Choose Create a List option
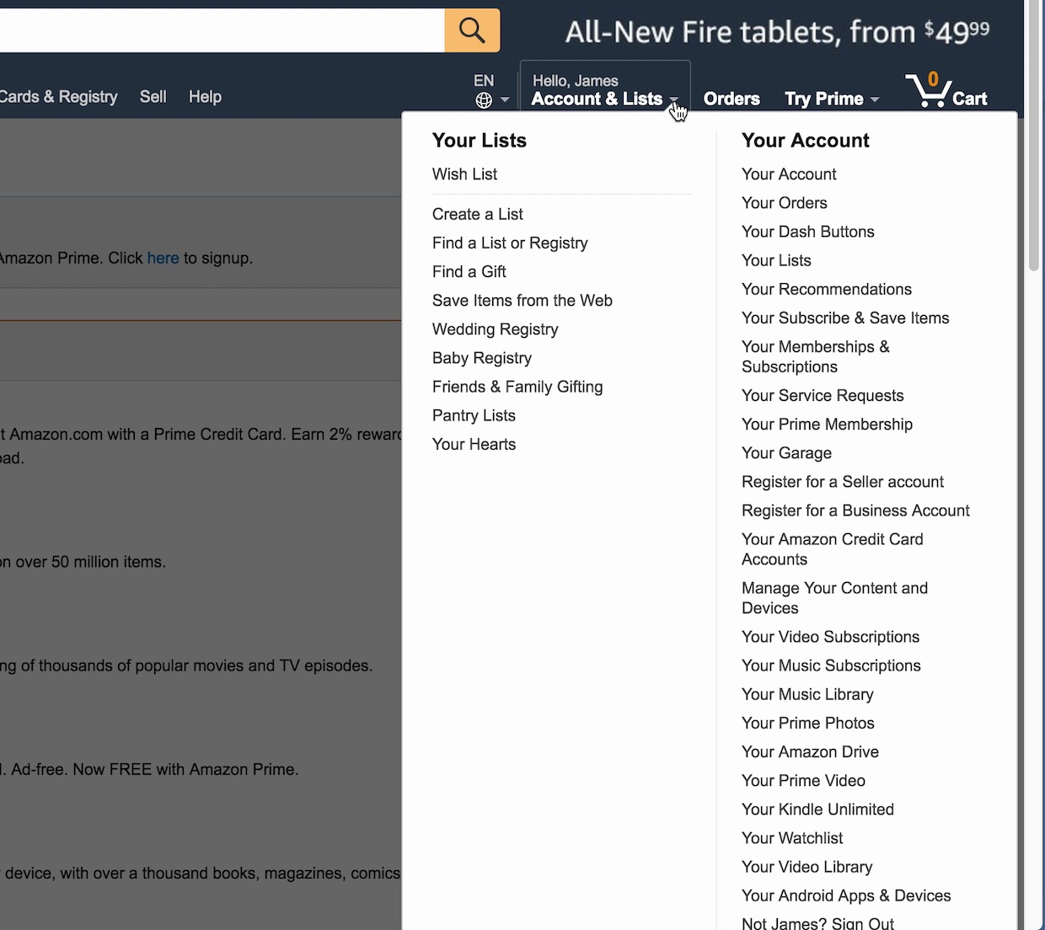The image size is (1045, 930). coord(477,214)
